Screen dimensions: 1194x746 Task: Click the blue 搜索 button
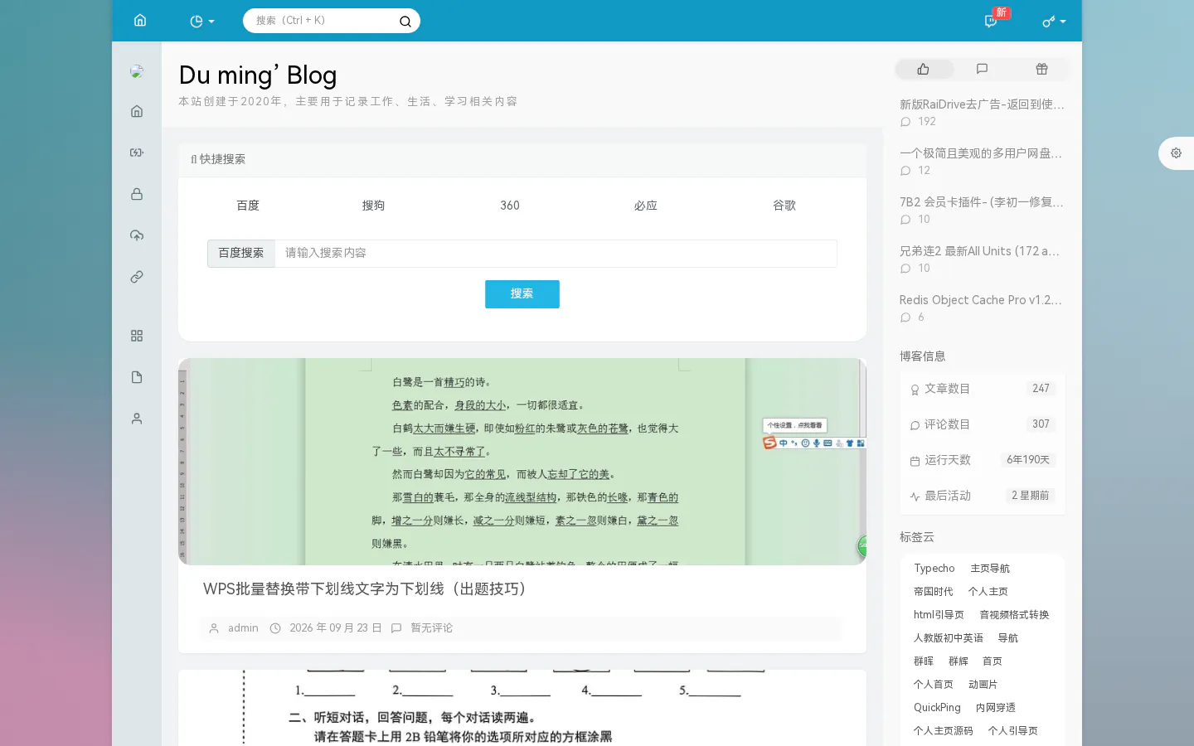click(x=522, y=294)
